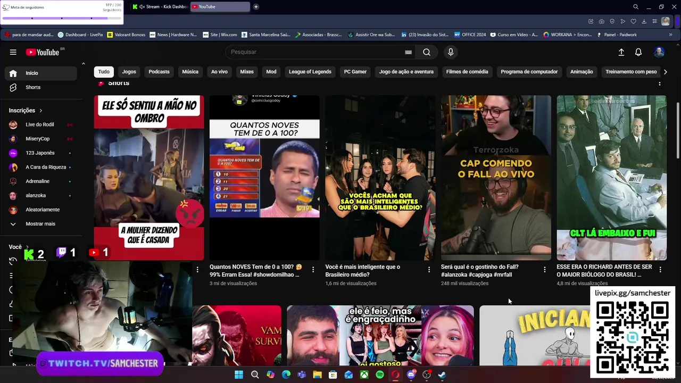This screenshot has width=681, height=383.
Task: Open the Xbox app from the taskbar
Action: tap(364, 374)
